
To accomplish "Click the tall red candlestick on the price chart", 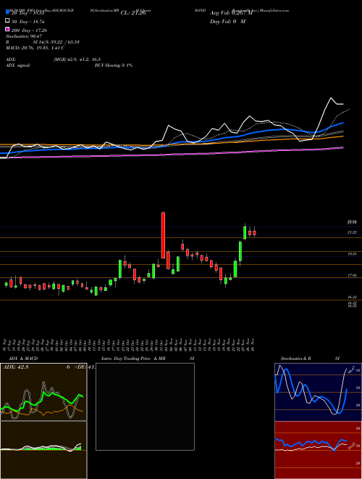I will pyautogui.click(x=163, y=235).
